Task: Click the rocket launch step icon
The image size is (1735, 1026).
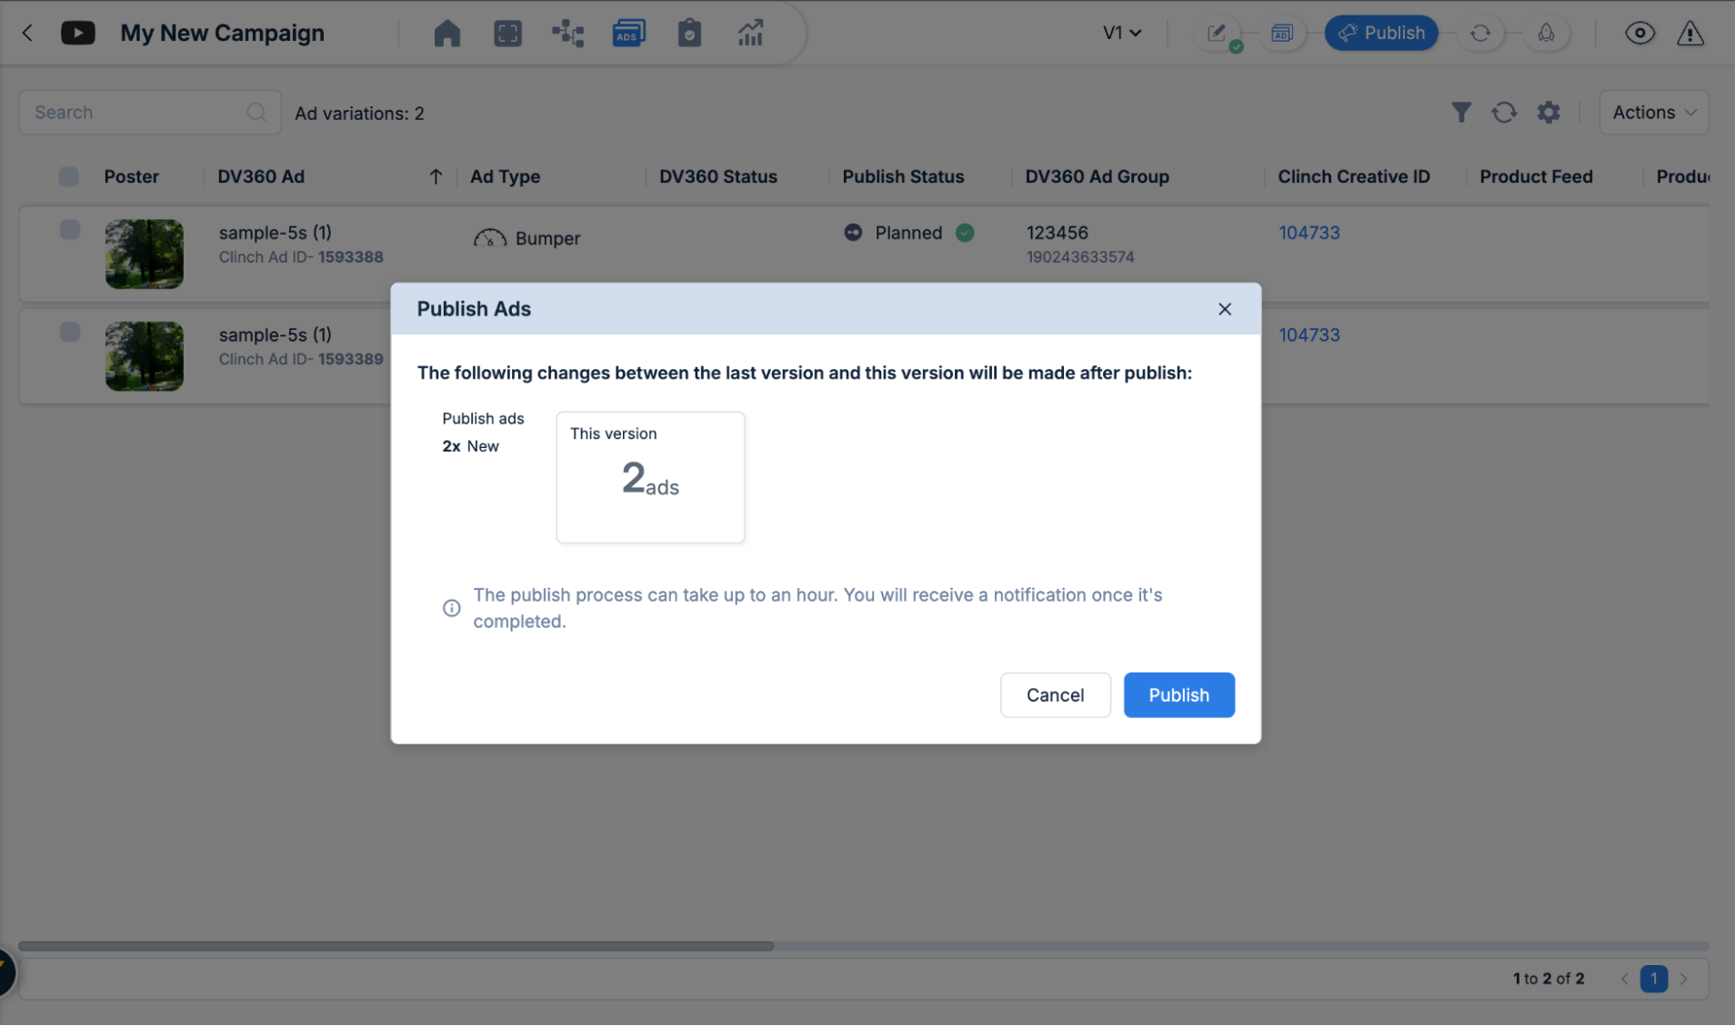Action: 1546,34
